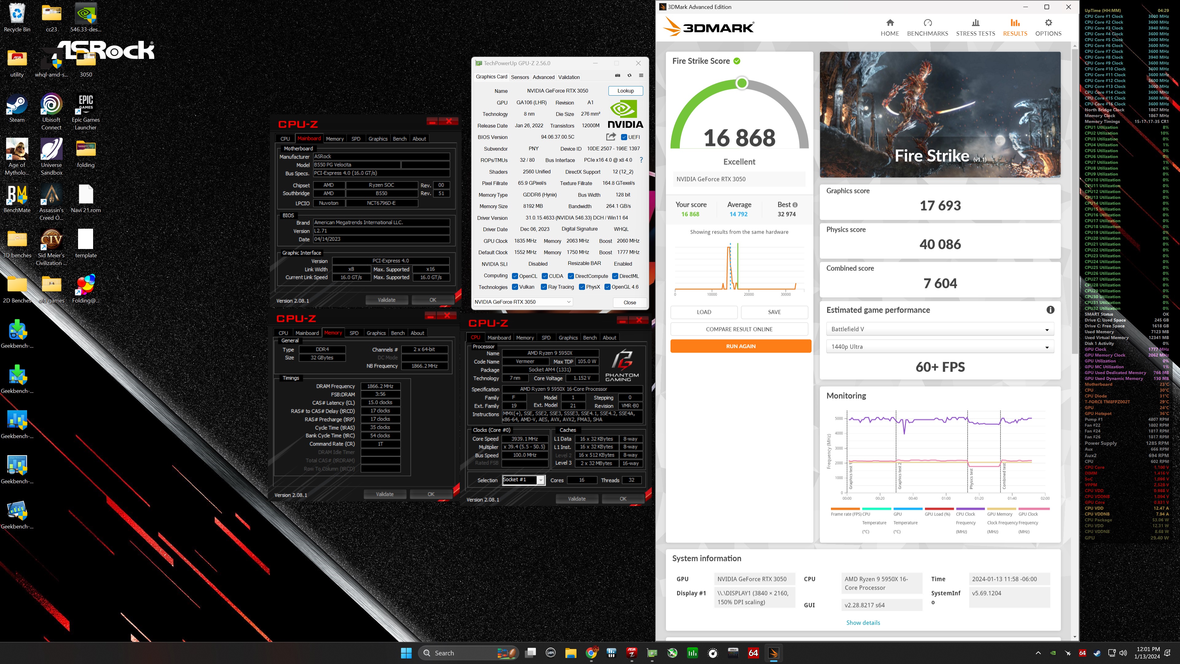Click the RUN AGAIN button
The height and width of the screenshot is (664, 1180).
[741, 346]
